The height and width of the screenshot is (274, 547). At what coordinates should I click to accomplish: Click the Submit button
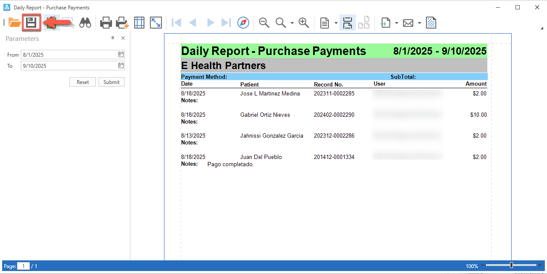[112, 82]
